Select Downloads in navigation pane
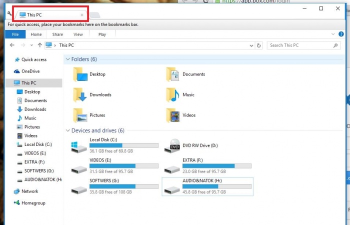 point(31,109)
